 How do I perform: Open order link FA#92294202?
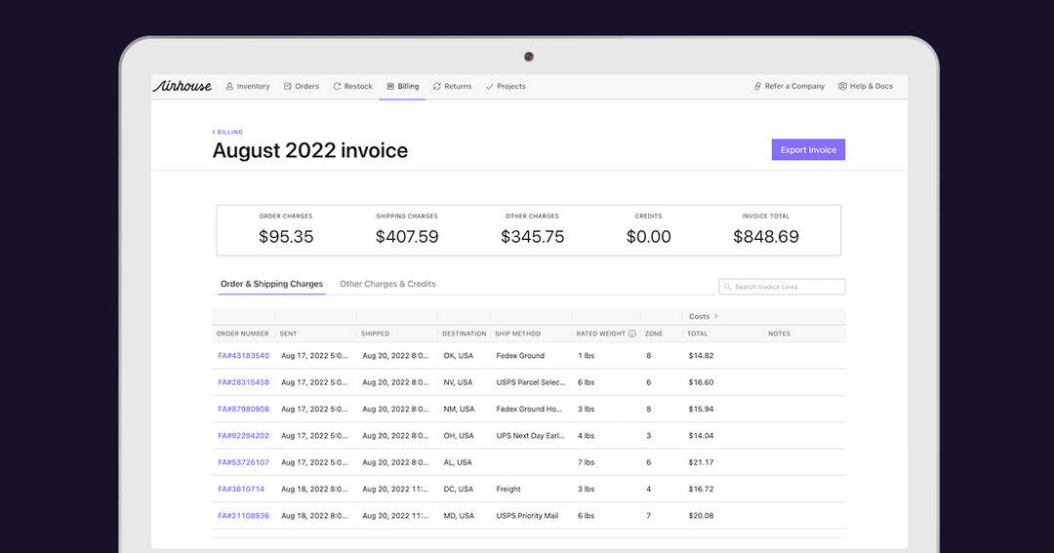coord(243,435)
